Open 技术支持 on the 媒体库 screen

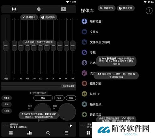126,8
